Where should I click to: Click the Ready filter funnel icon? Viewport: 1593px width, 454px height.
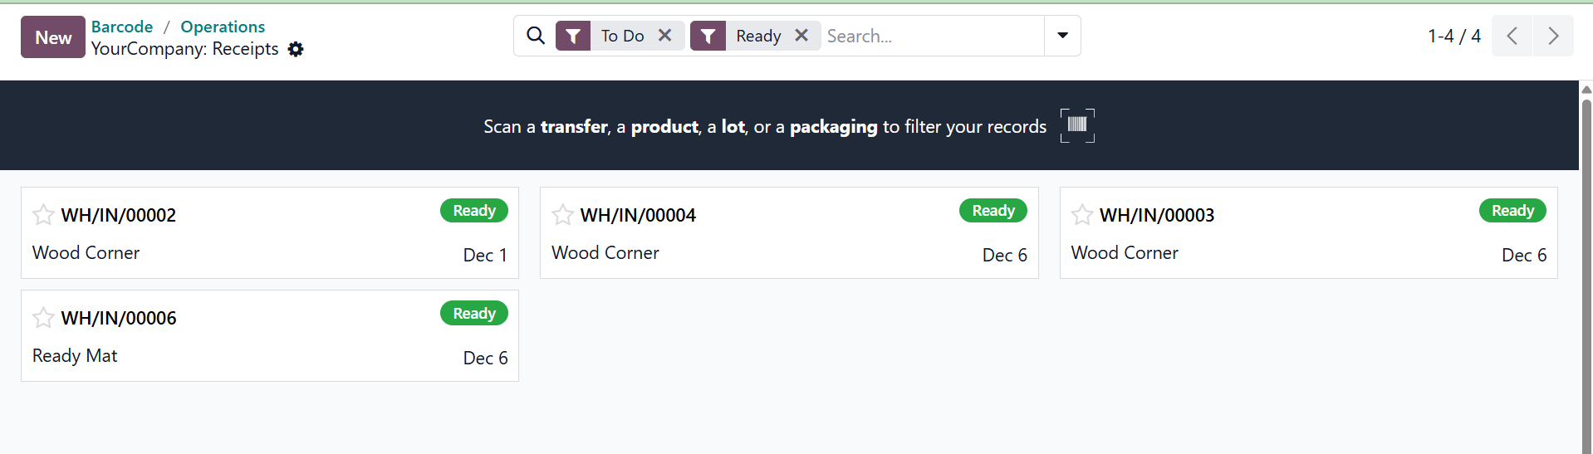[708, 36]
